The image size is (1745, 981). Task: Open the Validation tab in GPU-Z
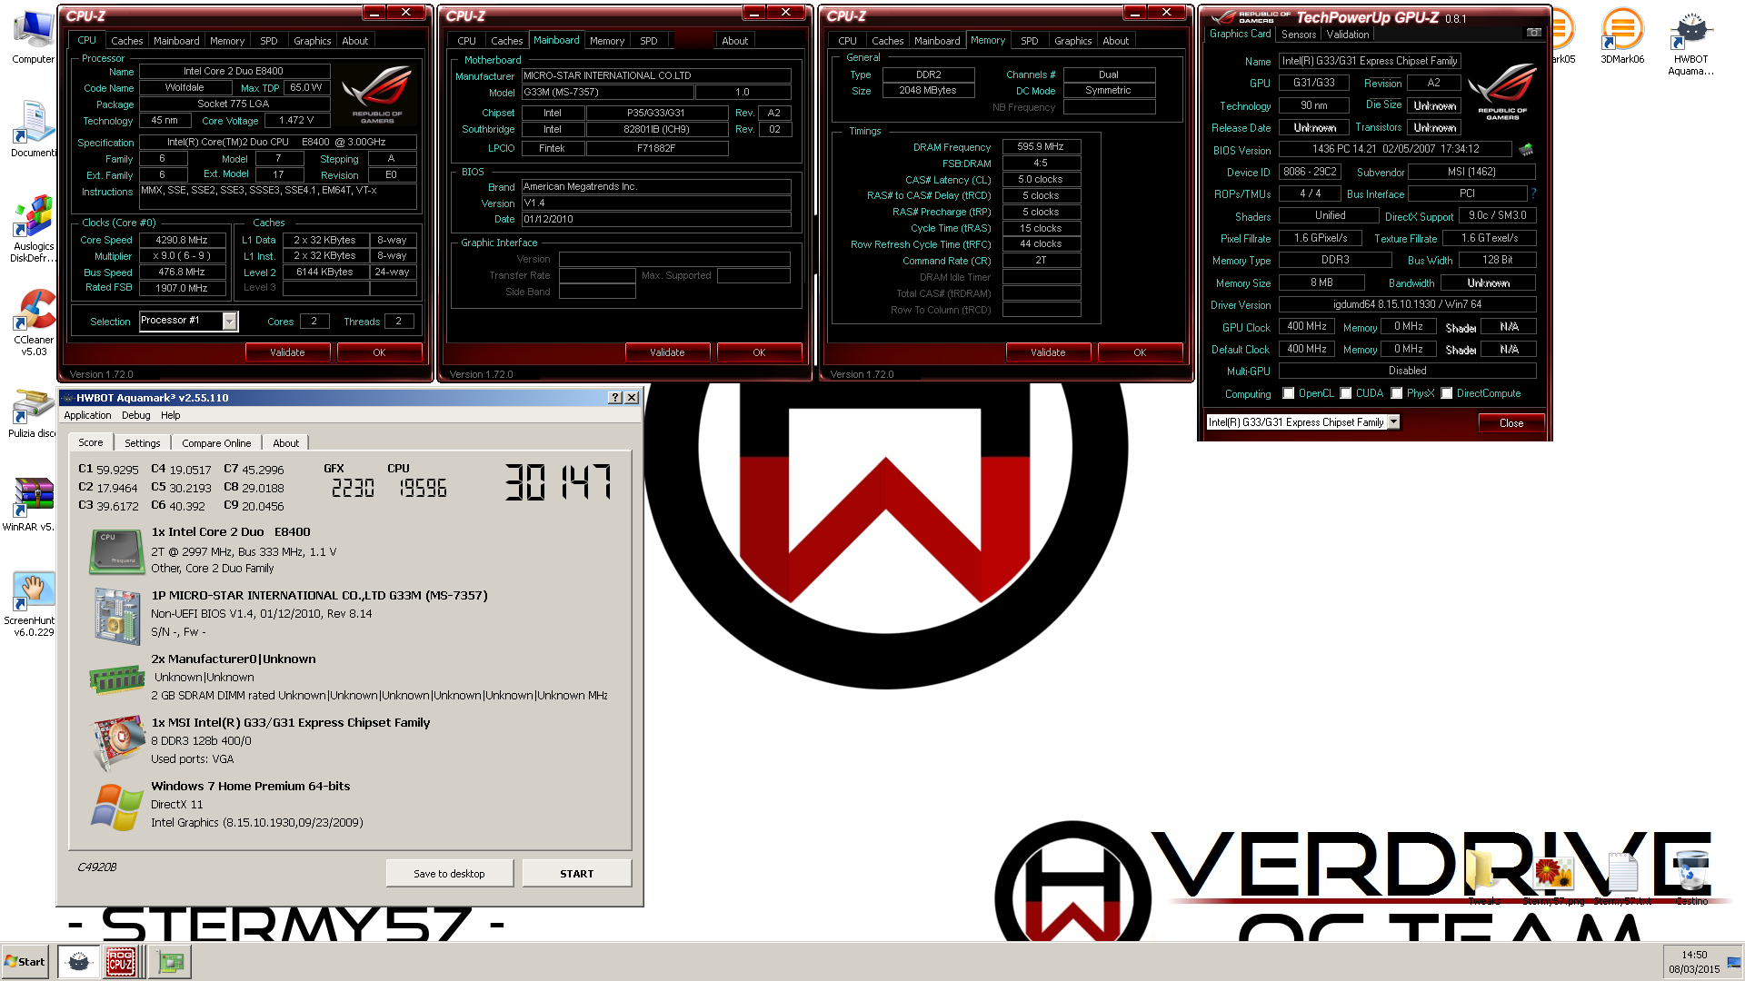click(1348, 35)
